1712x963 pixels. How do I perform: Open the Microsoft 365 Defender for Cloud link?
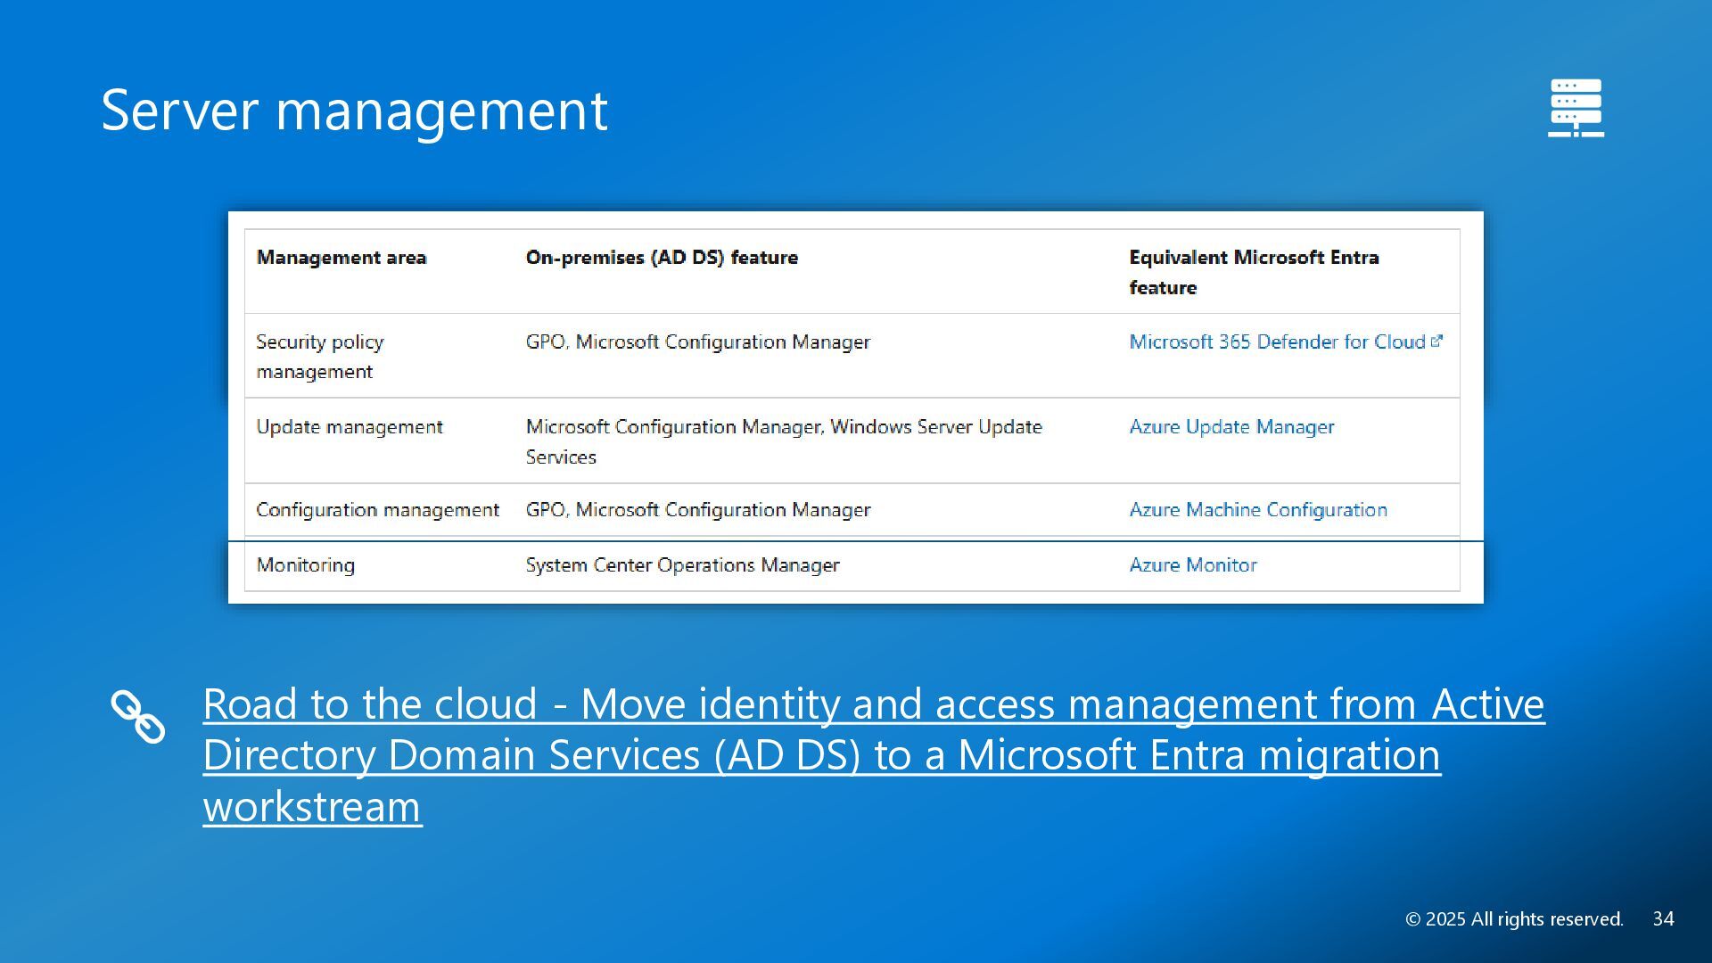(1277, 342)
